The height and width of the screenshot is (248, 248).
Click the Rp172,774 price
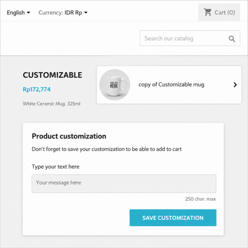pos(36,89)
